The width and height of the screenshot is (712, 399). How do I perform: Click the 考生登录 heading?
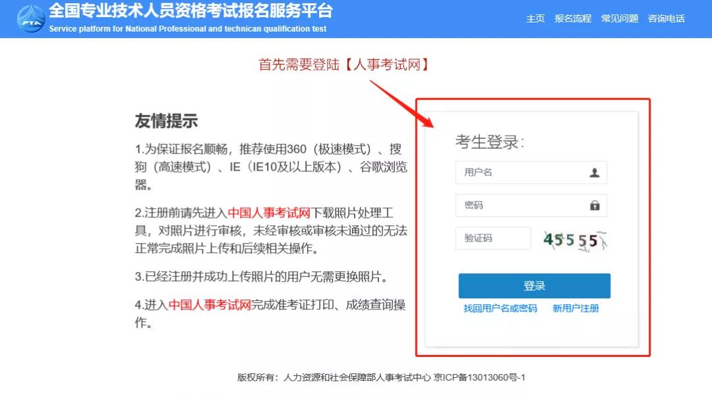coord(489,142)
